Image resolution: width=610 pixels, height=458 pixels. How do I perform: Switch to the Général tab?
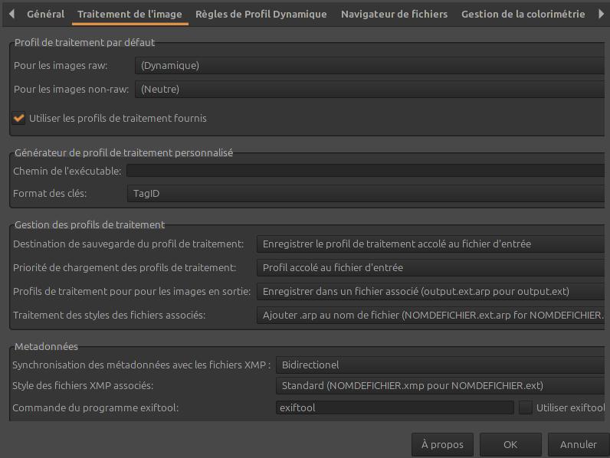(x=45, y=14)
